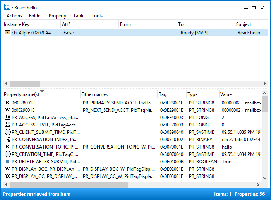Click the string icon beside 0x0E28001E
The width and height of the screenshot is (271, 200).
coord(7,103)
